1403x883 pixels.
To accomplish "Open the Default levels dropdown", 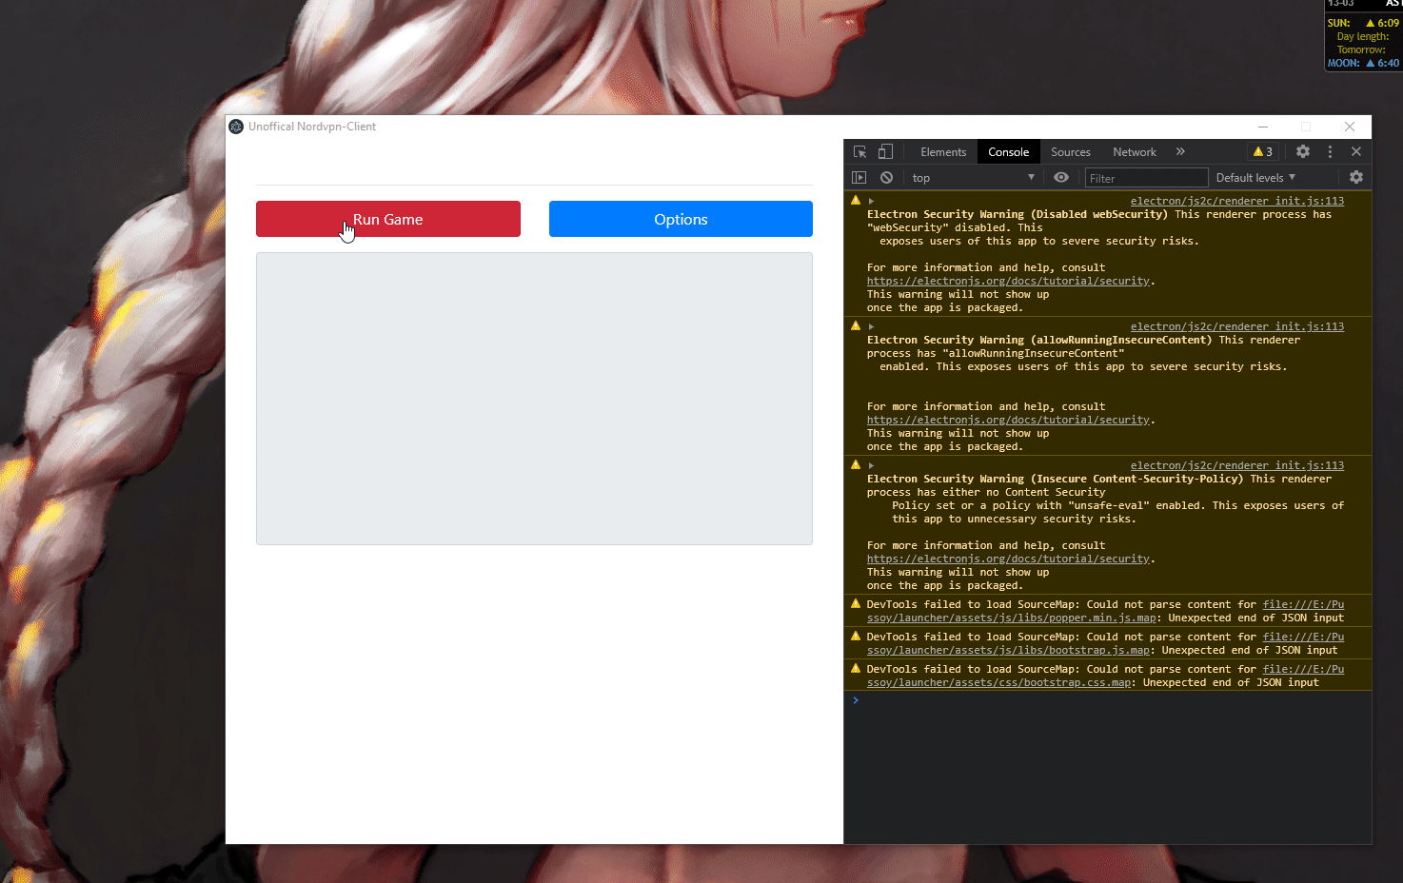I will click(x=1255, y=178).
